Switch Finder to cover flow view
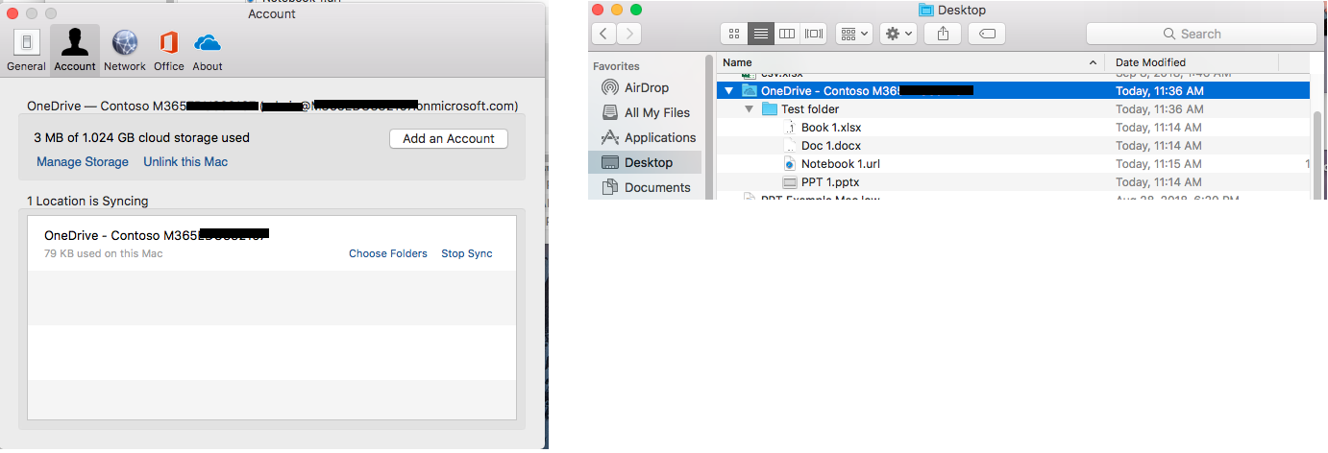The width and height of the screenshot is (1328, 453). click(x=814, y=34)
